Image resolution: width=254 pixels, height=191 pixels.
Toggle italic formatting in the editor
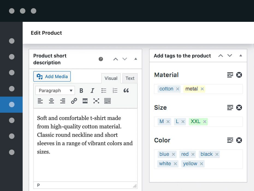(x=92, y=91)
